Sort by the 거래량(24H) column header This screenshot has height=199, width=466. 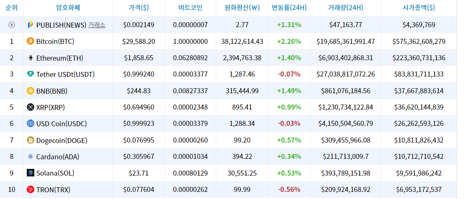pos(346,8)
